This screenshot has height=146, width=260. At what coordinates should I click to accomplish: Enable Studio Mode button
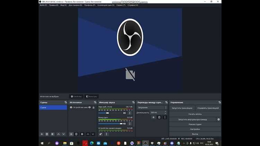[195, 124]
